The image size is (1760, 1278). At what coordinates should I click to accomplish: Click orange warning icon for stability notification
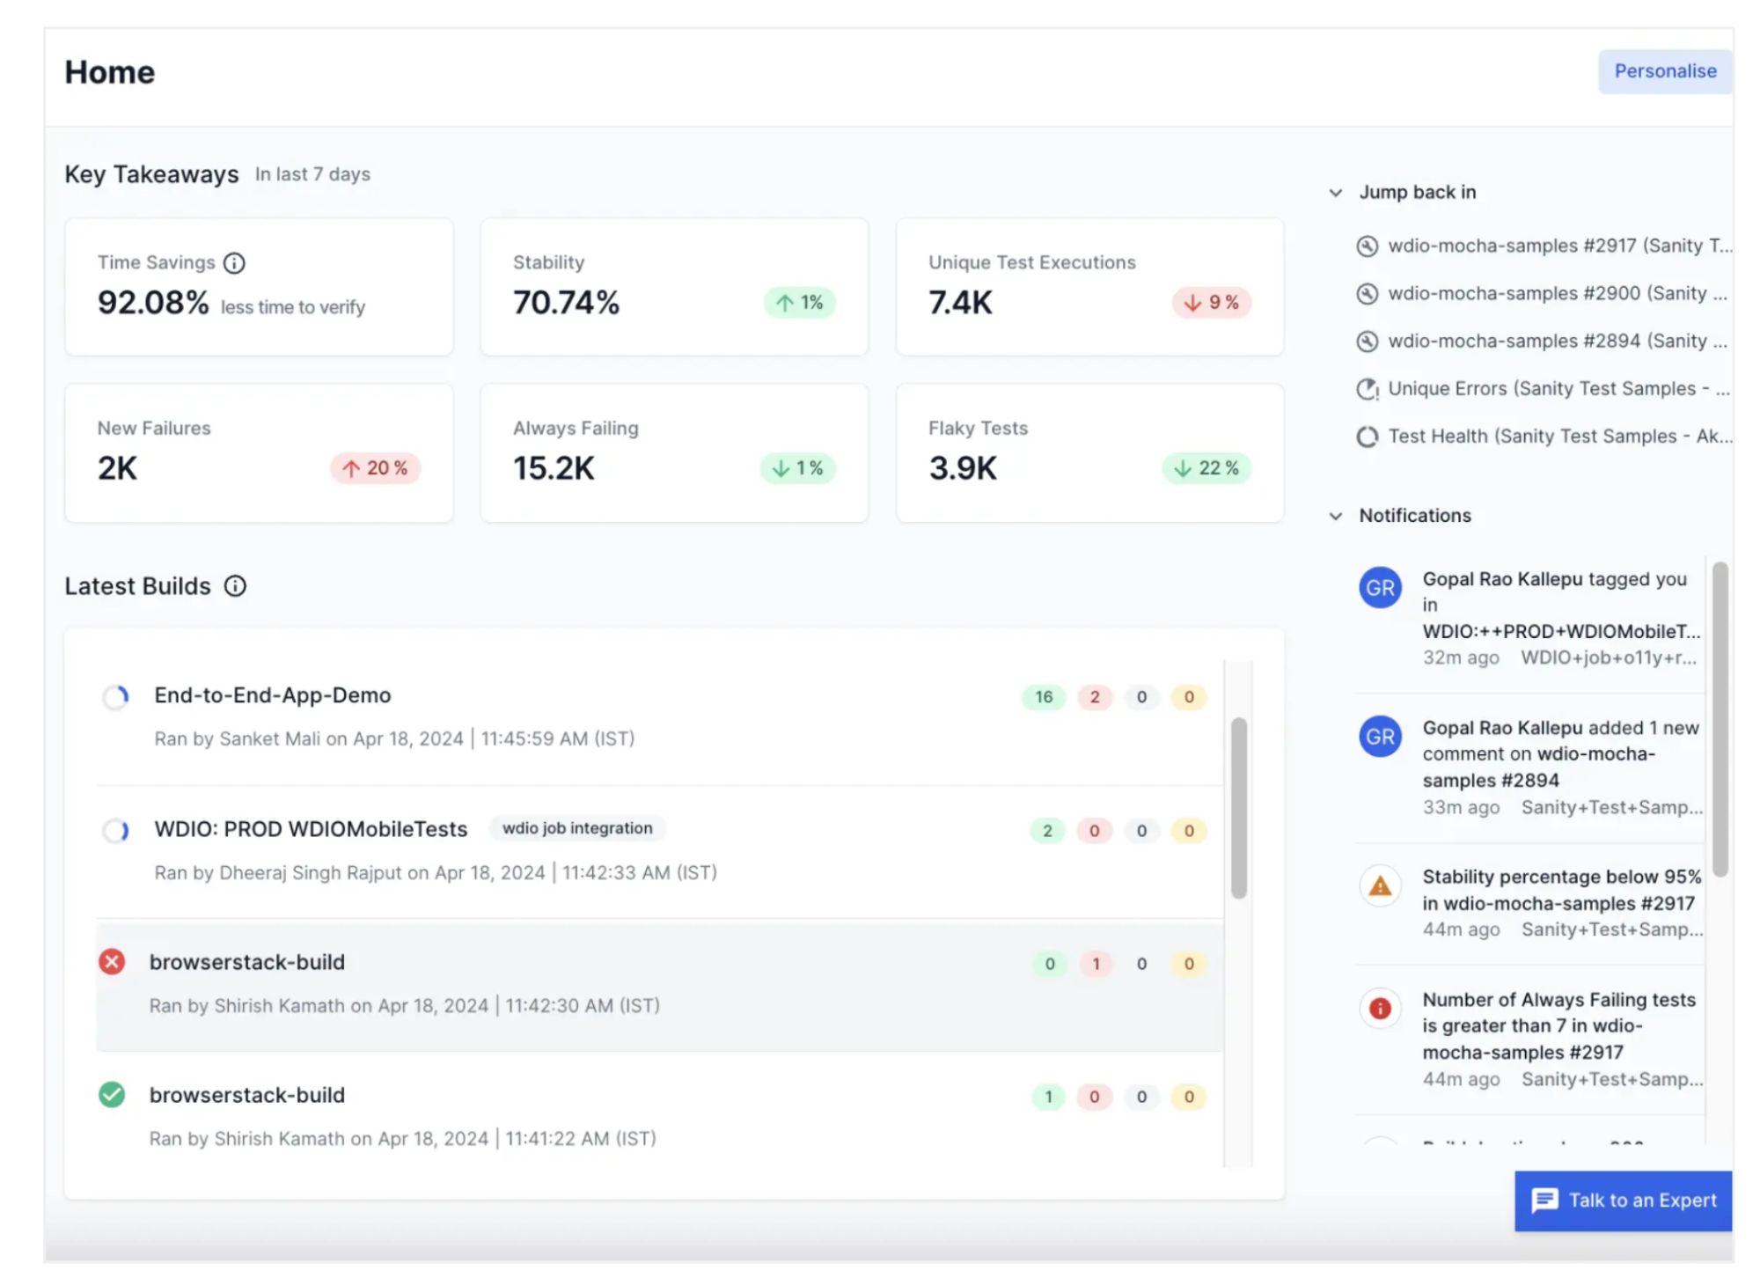pos(1380,886)
